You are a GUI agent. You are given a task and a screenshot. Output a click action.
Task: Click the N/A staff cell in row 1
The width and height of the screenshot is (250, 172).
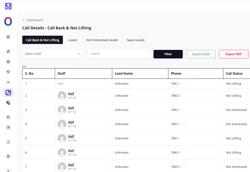[x=60, y=84]
